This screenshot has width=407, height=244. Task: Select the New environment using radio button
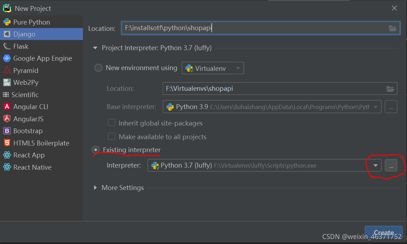(98, 68)
